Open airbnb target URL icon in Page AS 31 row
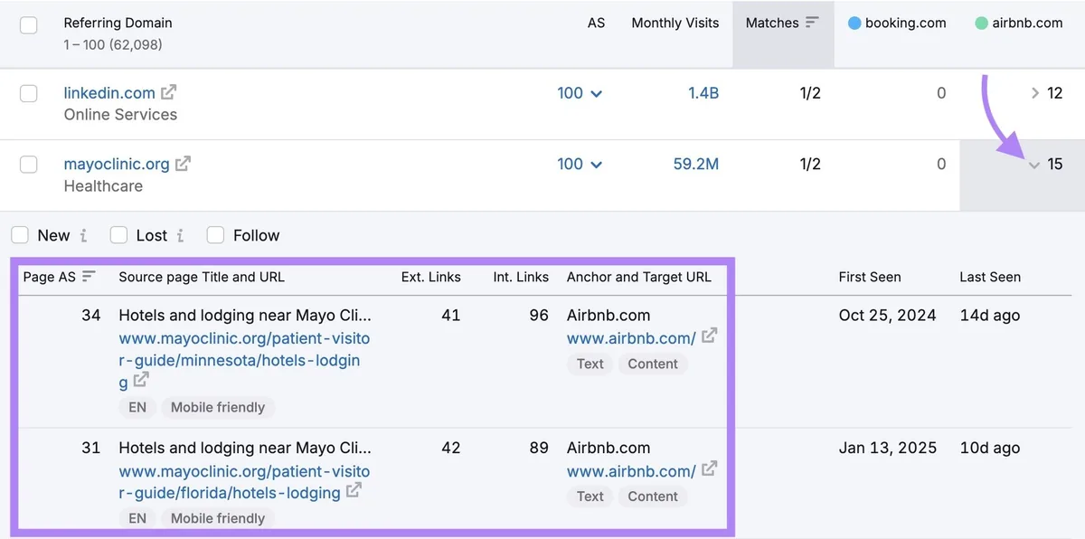The height and width of the screenshot is (539, 1085). [710, 469]
